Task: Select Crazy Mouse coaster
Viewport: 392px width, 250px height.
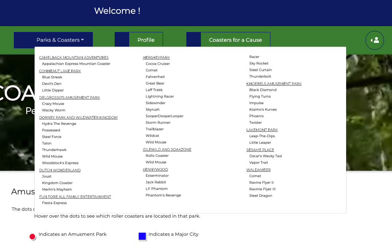Action: (x=53, y=104)
